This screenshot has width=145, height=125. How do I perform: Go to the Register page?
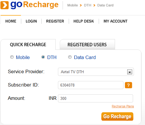(55, 21)
